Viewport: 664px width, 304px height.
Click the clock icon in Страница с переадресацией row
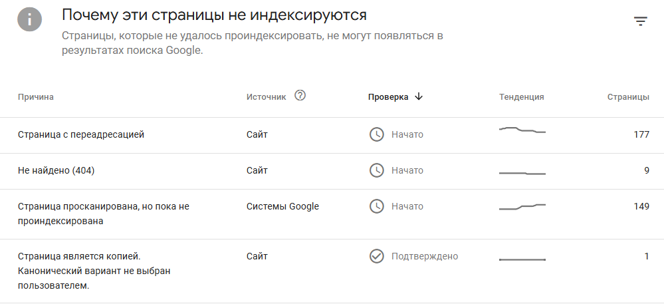(x=376, y=135)
